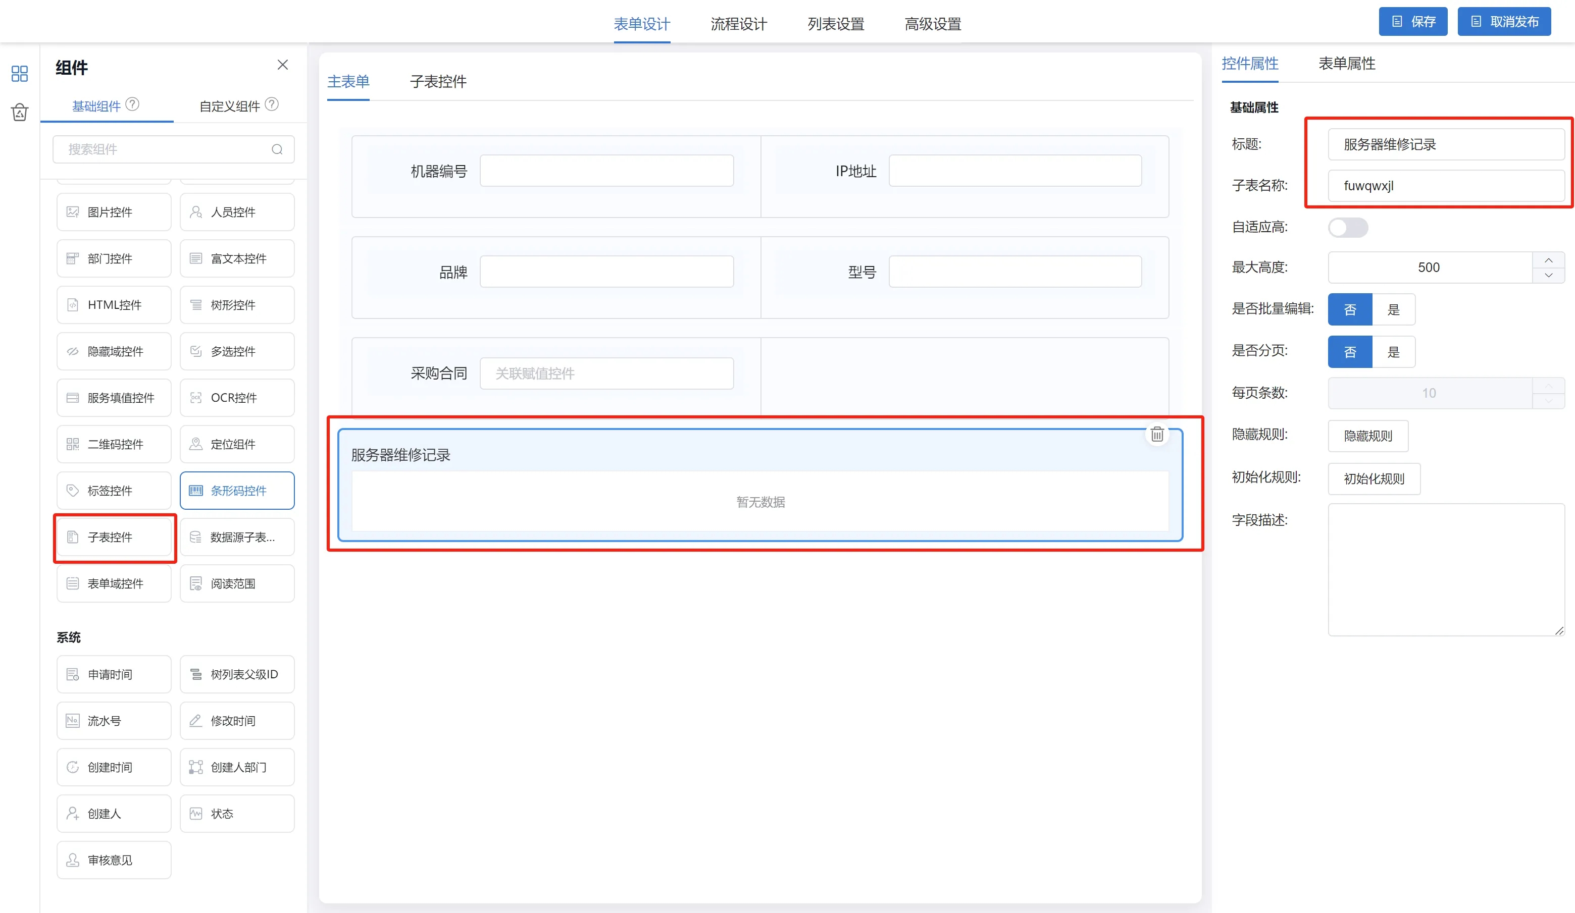Open the recycle bin icon in left sidebar

click(x=19, y=113)
